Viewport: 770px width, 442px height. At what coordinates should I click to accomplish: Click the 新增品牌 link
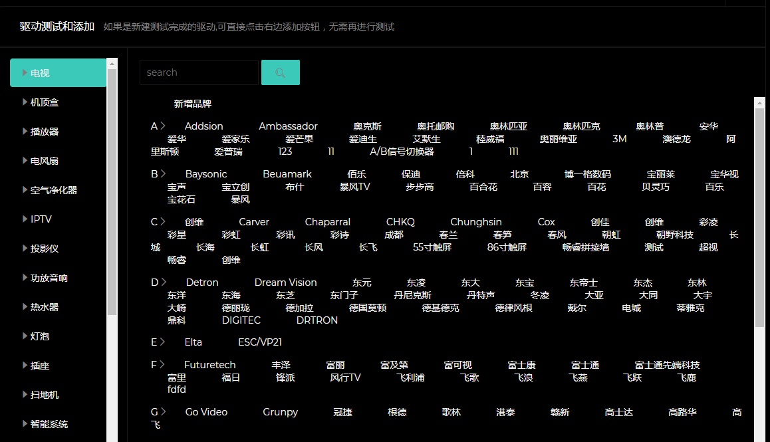click(193, 104)
